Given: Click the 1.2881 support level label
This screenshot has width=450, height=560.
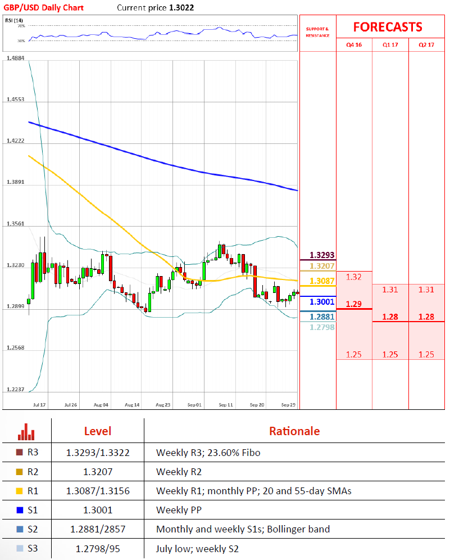Looking at the screenshot, I should coord(322,317).
